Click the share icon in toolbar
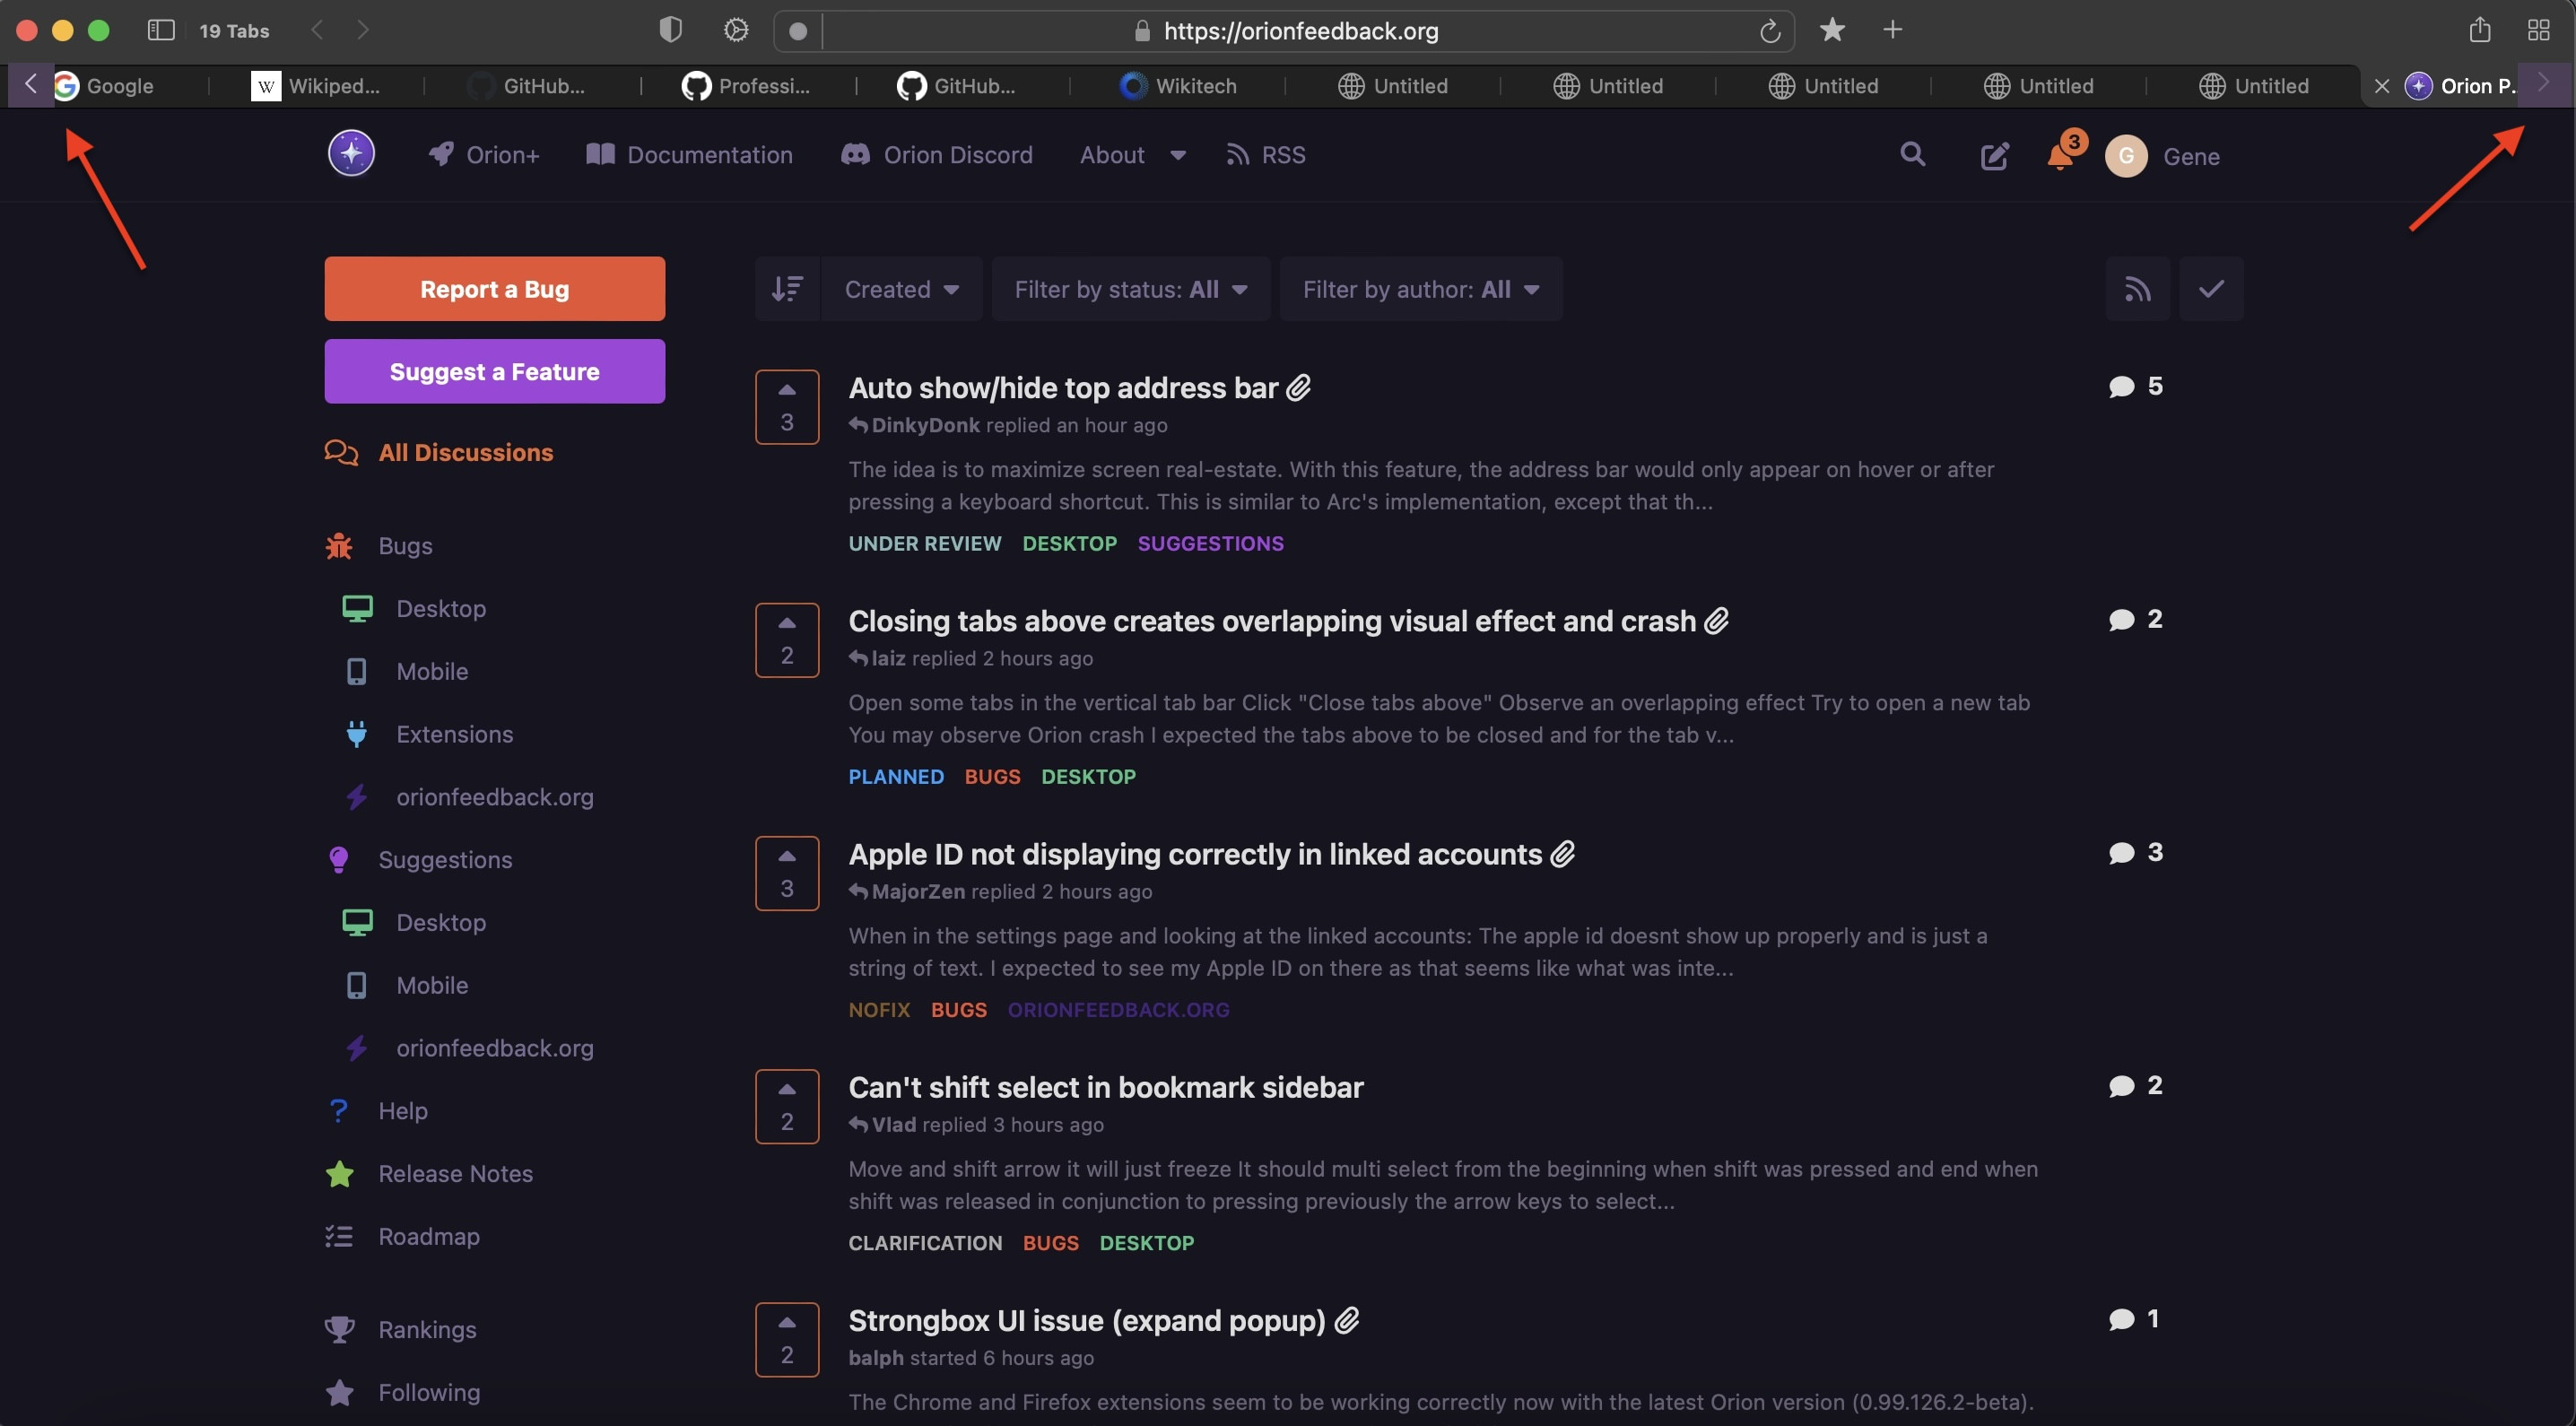The image size is (2576, 1426). [x=2479, y=30]
